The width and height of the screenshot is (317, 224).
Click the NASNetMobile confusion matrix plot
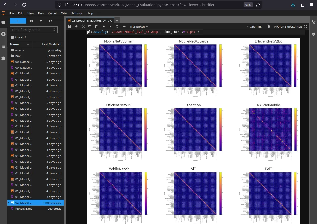(270, 129)
